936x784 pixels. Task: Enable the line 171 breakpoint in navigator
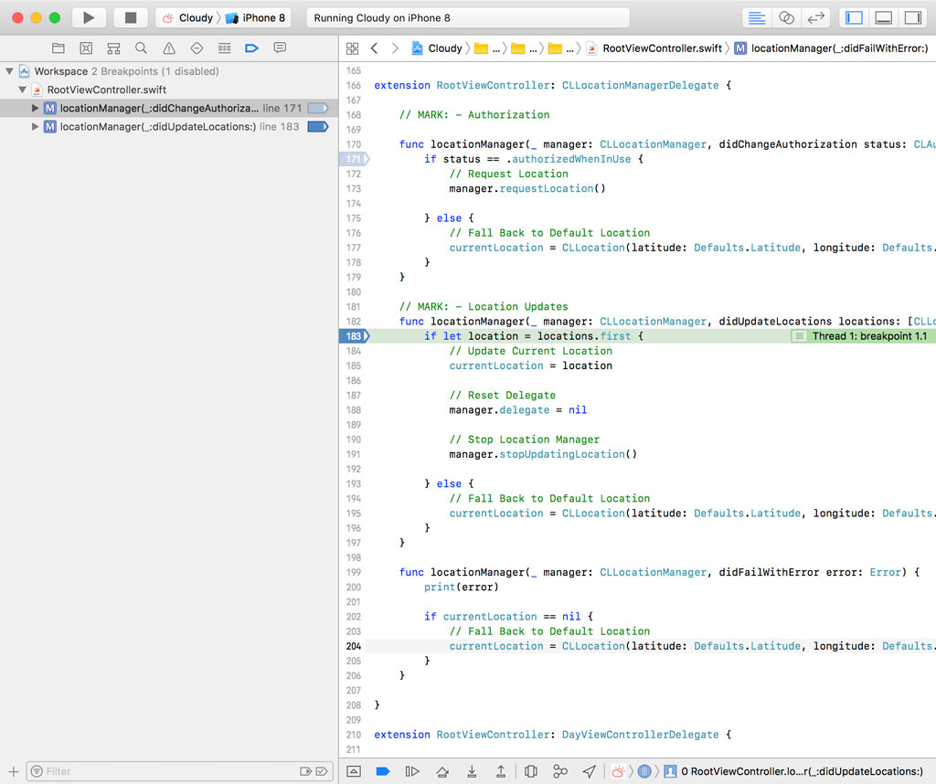pos(317,109)
